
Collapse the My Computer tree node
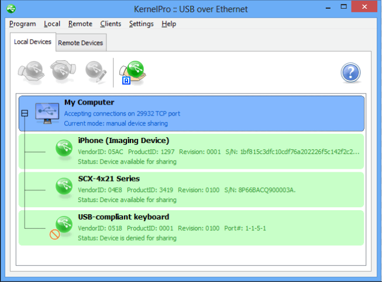[x=25, y=113]
